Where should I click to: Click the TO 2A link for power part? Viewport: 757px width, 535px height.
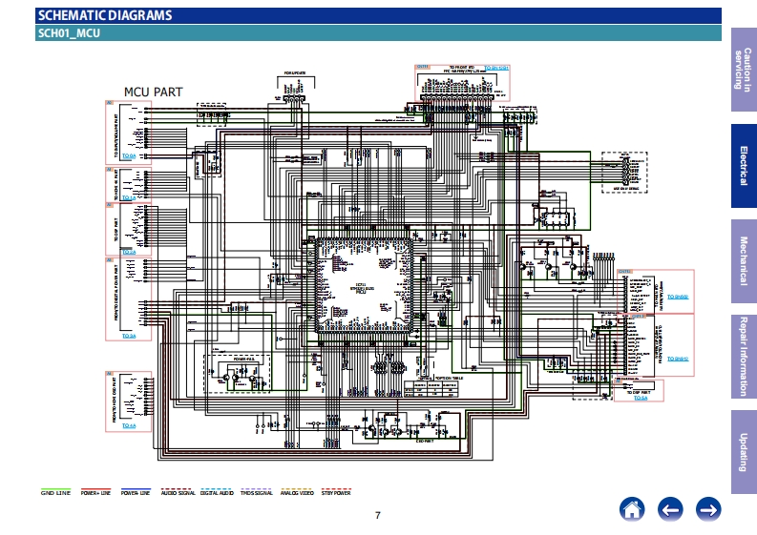click(x=130, y=337)
